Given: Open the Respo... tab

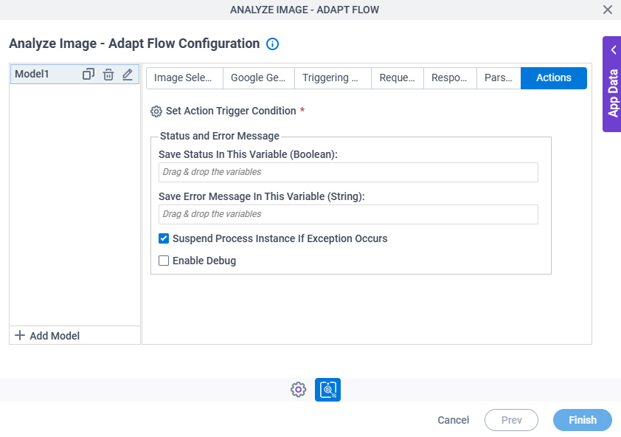Looking at the screenshot, I should 450,78.
